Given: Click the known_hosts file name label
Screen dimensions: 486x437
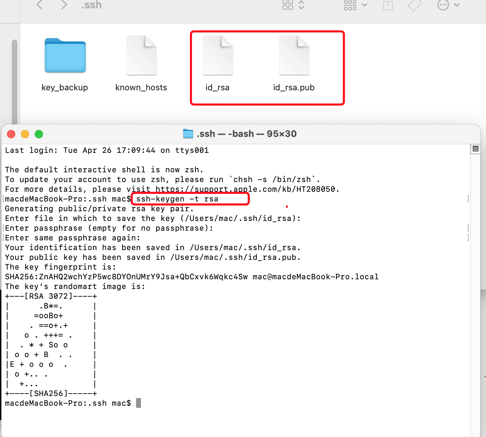Looking at the screenshot, I should click(x=141, y=88).
